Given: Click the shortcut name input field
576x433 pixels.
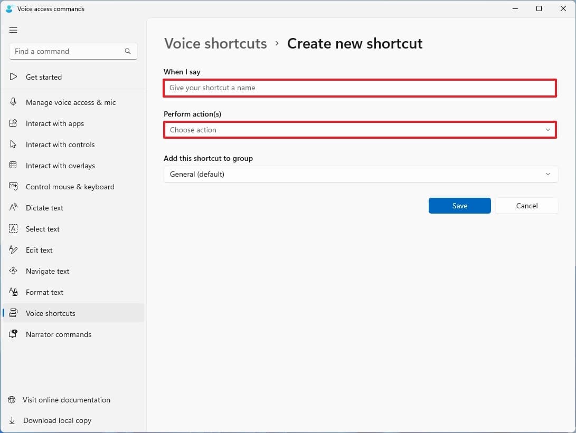Looking at the screenshot, I should 360,88.
